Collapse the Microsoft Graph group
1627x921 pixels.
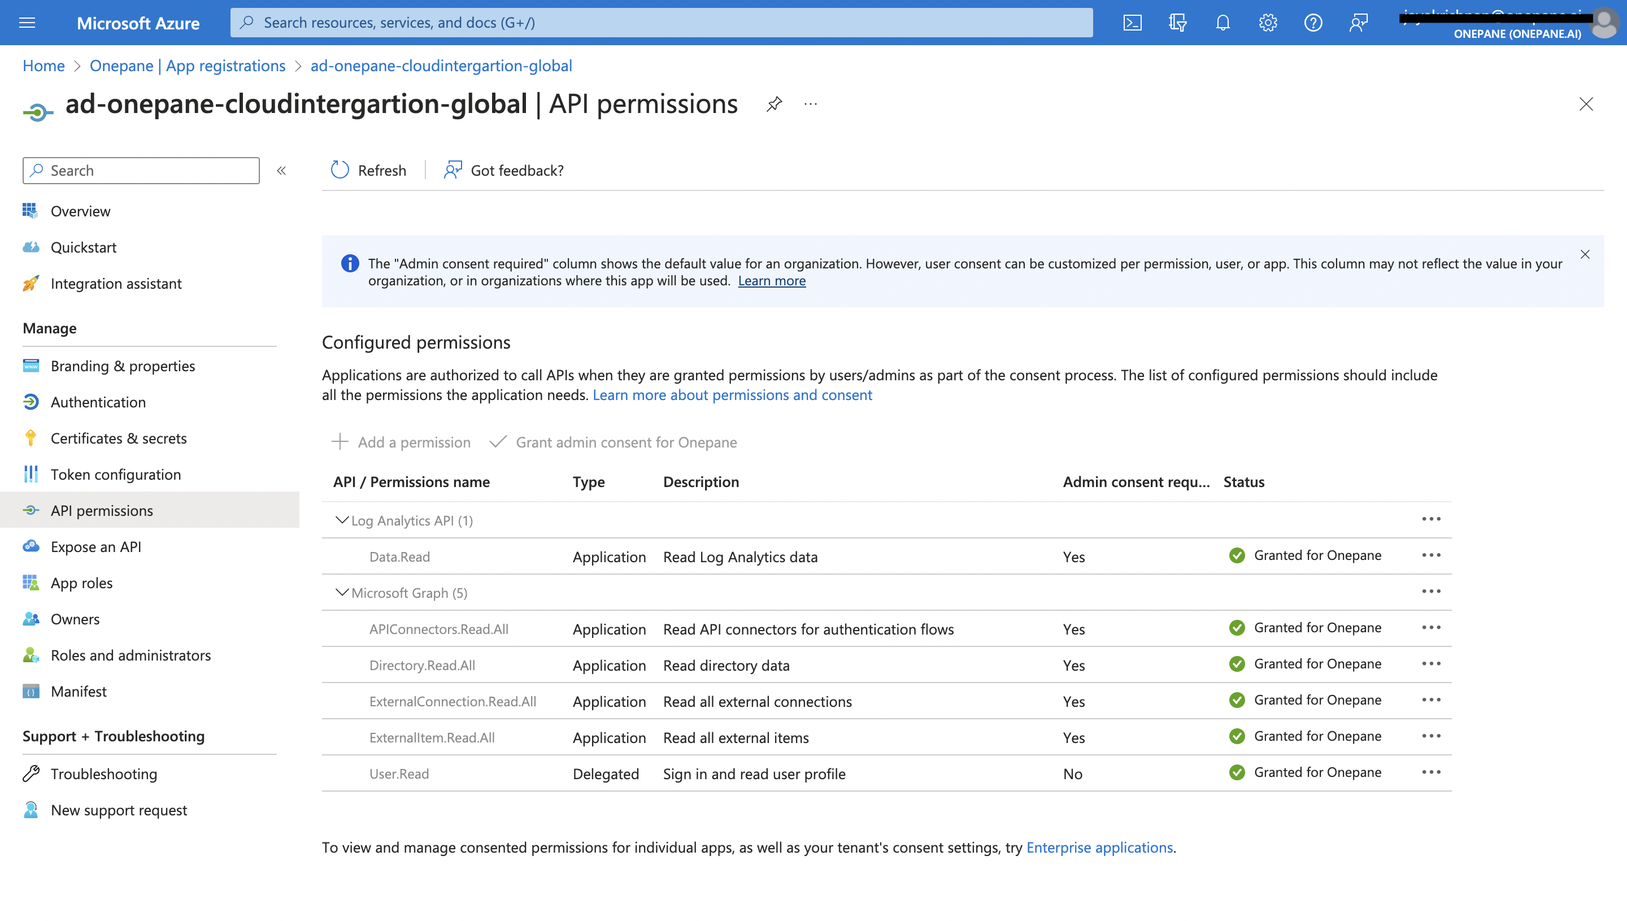tap(341, 592)
